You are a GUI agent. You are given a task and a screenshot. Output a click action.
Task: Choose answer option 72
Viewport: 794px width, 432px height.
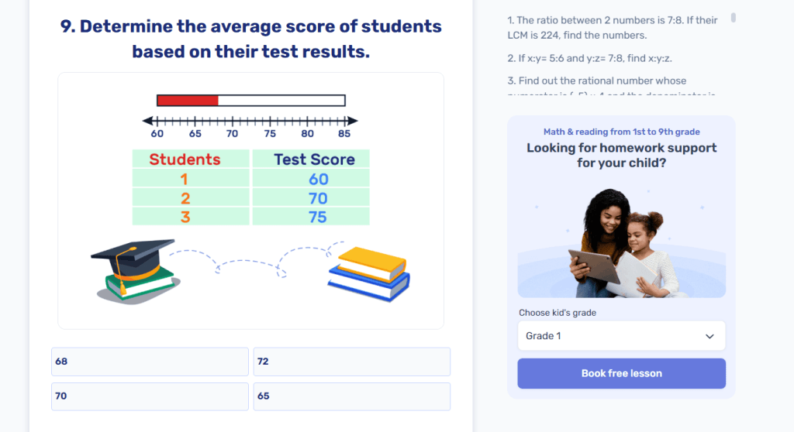point(351,362)
